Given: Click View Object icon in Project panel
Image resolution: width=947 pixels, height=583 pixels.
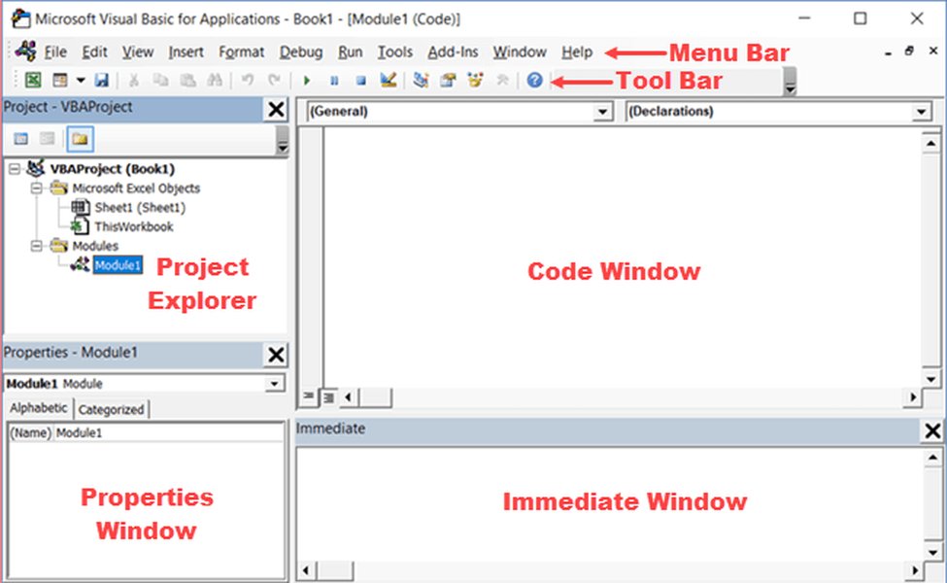Looking at the screenshot, I should 48,139.
